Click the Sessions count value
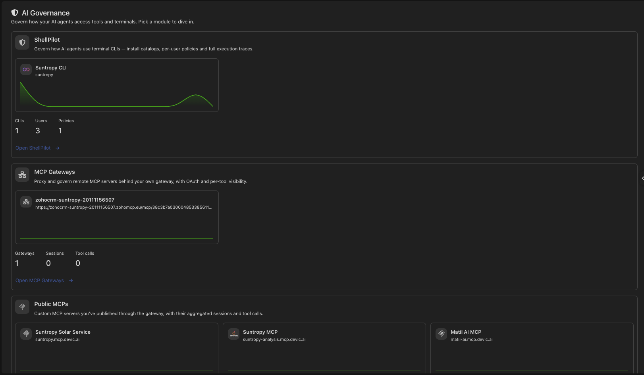644x375 pixels. point(48,263)
